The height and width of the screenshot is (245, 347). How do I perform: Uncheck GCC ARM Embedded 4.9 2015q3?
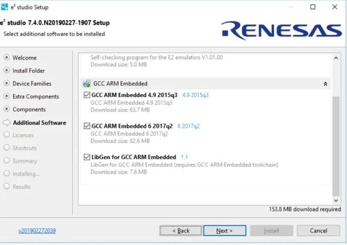(x=87, y=95)
